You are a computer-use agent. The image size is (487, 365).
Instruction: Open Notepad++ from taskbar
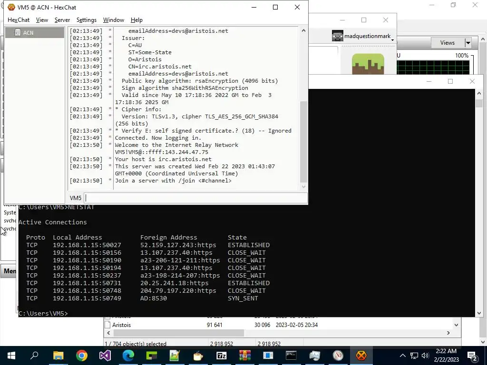coord(175,355)
